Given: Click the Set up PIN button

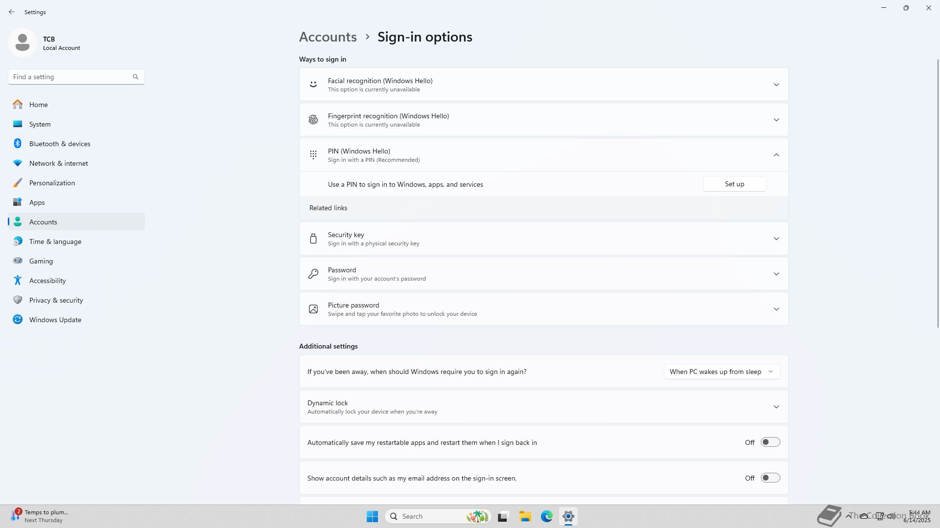Looking at the screenshot, I should pos(734,184).
